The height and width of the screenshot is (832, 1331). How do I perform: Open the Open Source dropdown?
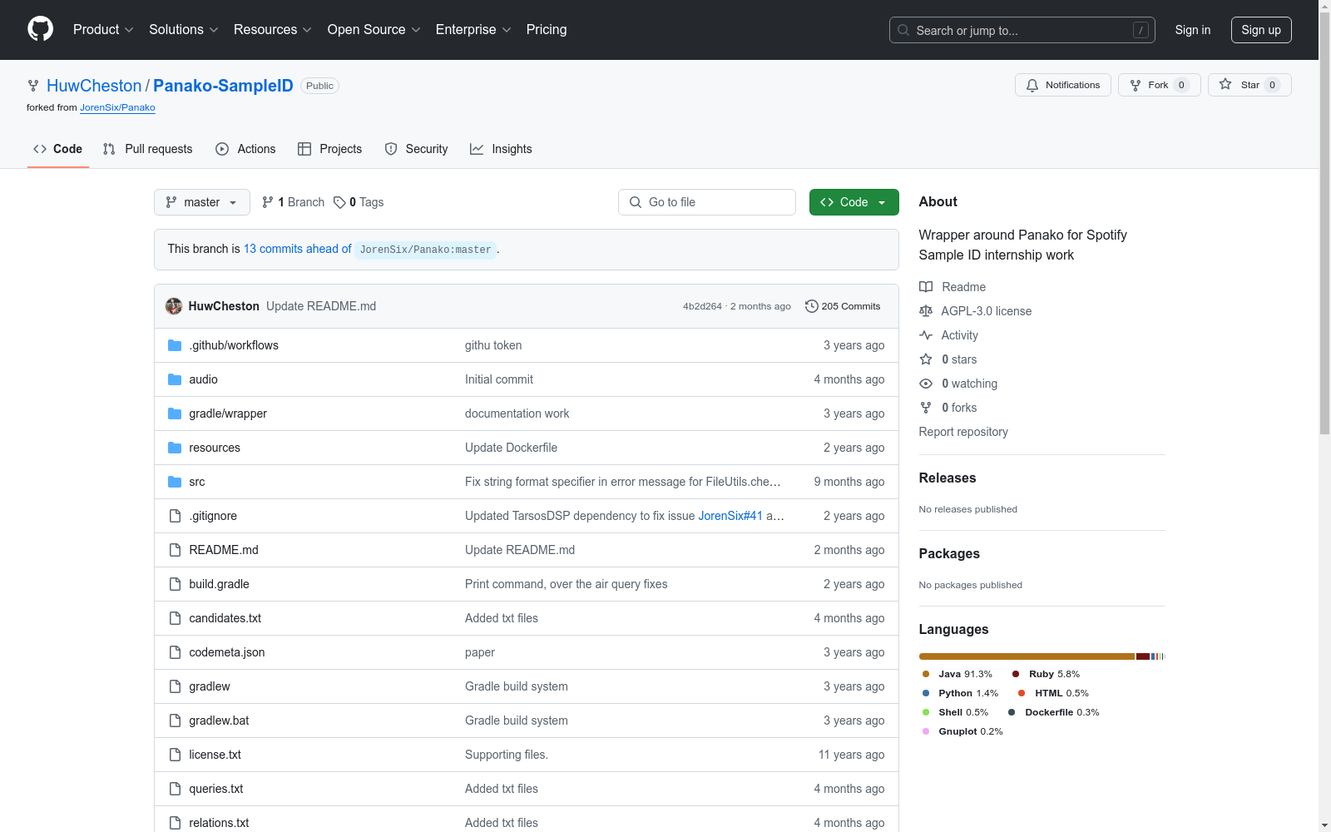374,29
